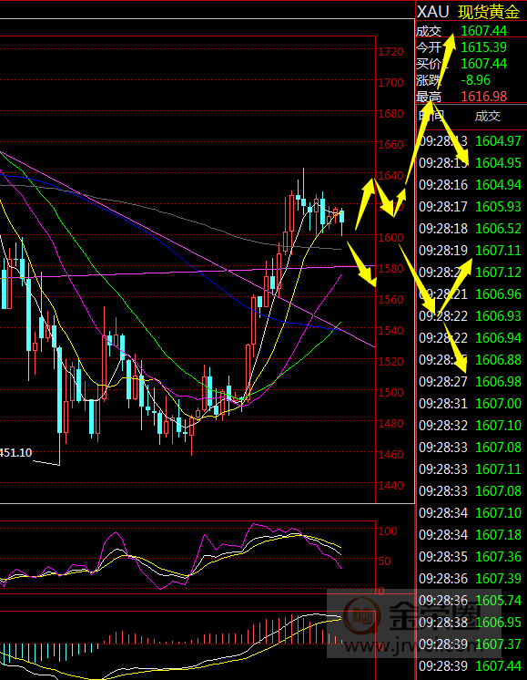Click the 50 level on oscillator axis
Image resolution: width=527 pixels, height=680 pixels.
384,562
